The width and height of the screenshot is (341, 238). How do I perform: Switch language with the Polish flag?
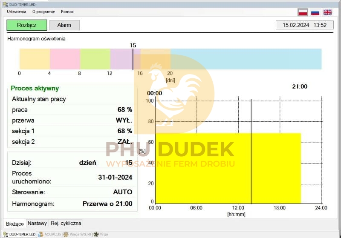pyautogui.click(x=303, y=12)
